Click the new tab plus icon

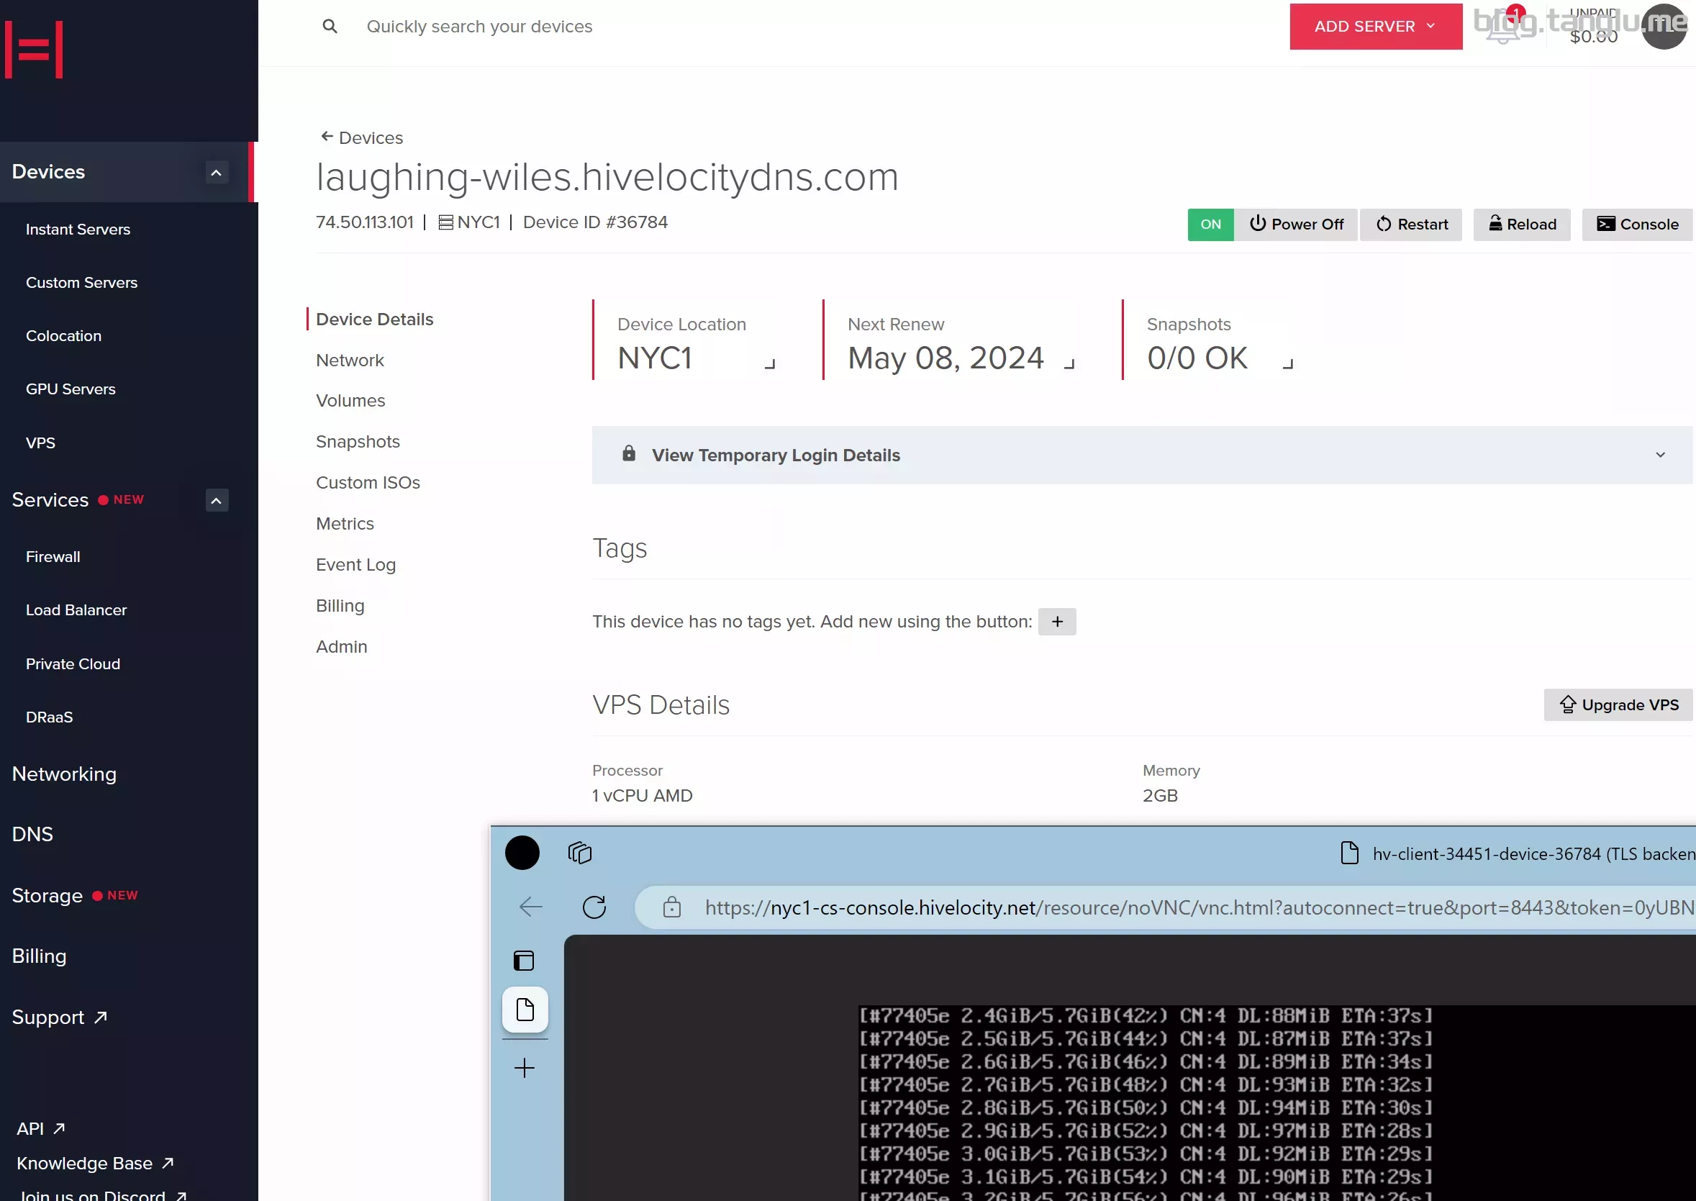coord(524,1067)
